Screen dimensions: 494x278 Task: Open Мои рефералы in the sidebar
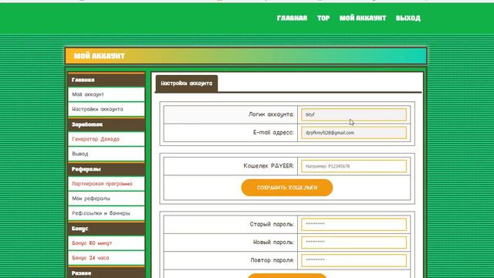[x=107, y=198]
